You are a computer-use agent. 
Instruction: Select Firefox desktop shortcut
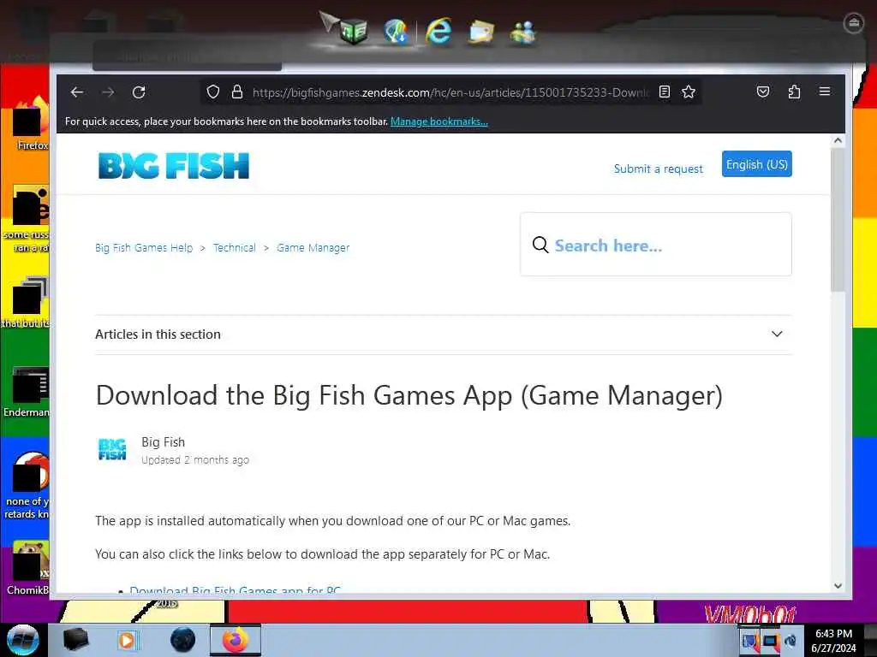[31, 123]
